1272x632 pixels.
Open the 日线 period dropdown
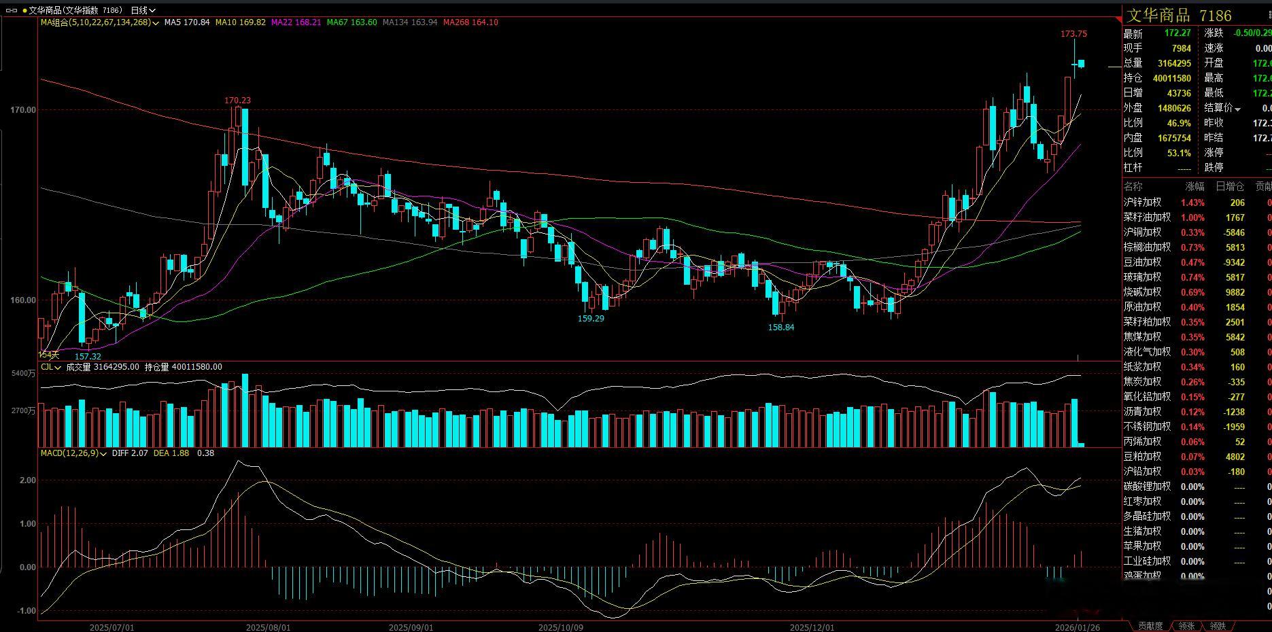[143, 10]
